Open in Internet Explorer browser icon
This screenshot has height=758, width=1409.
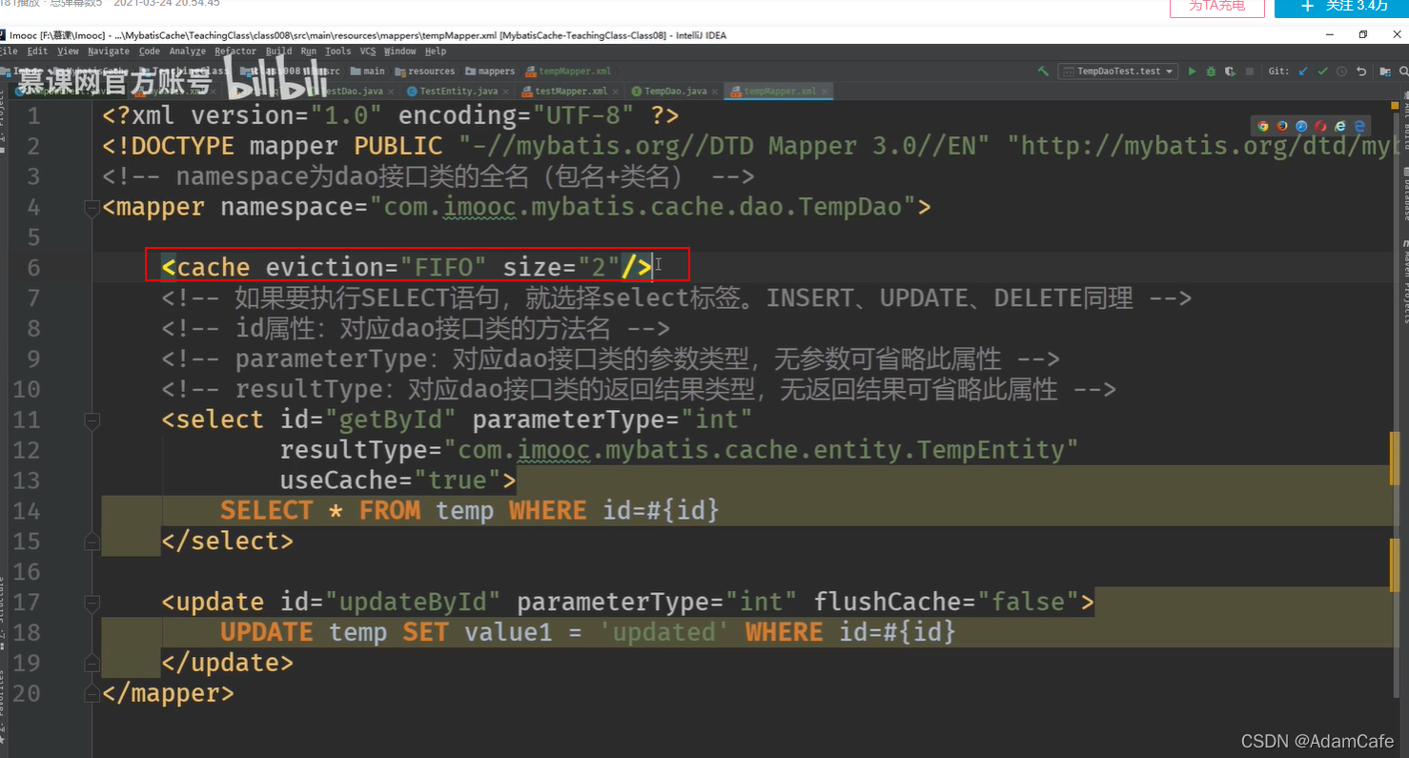point(1340,126)
